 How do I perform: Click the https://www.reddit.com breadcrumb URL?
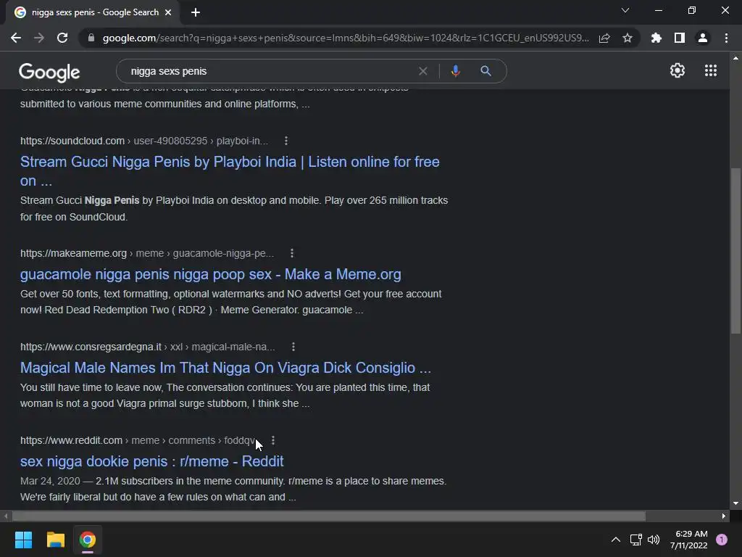click(72, 440)
